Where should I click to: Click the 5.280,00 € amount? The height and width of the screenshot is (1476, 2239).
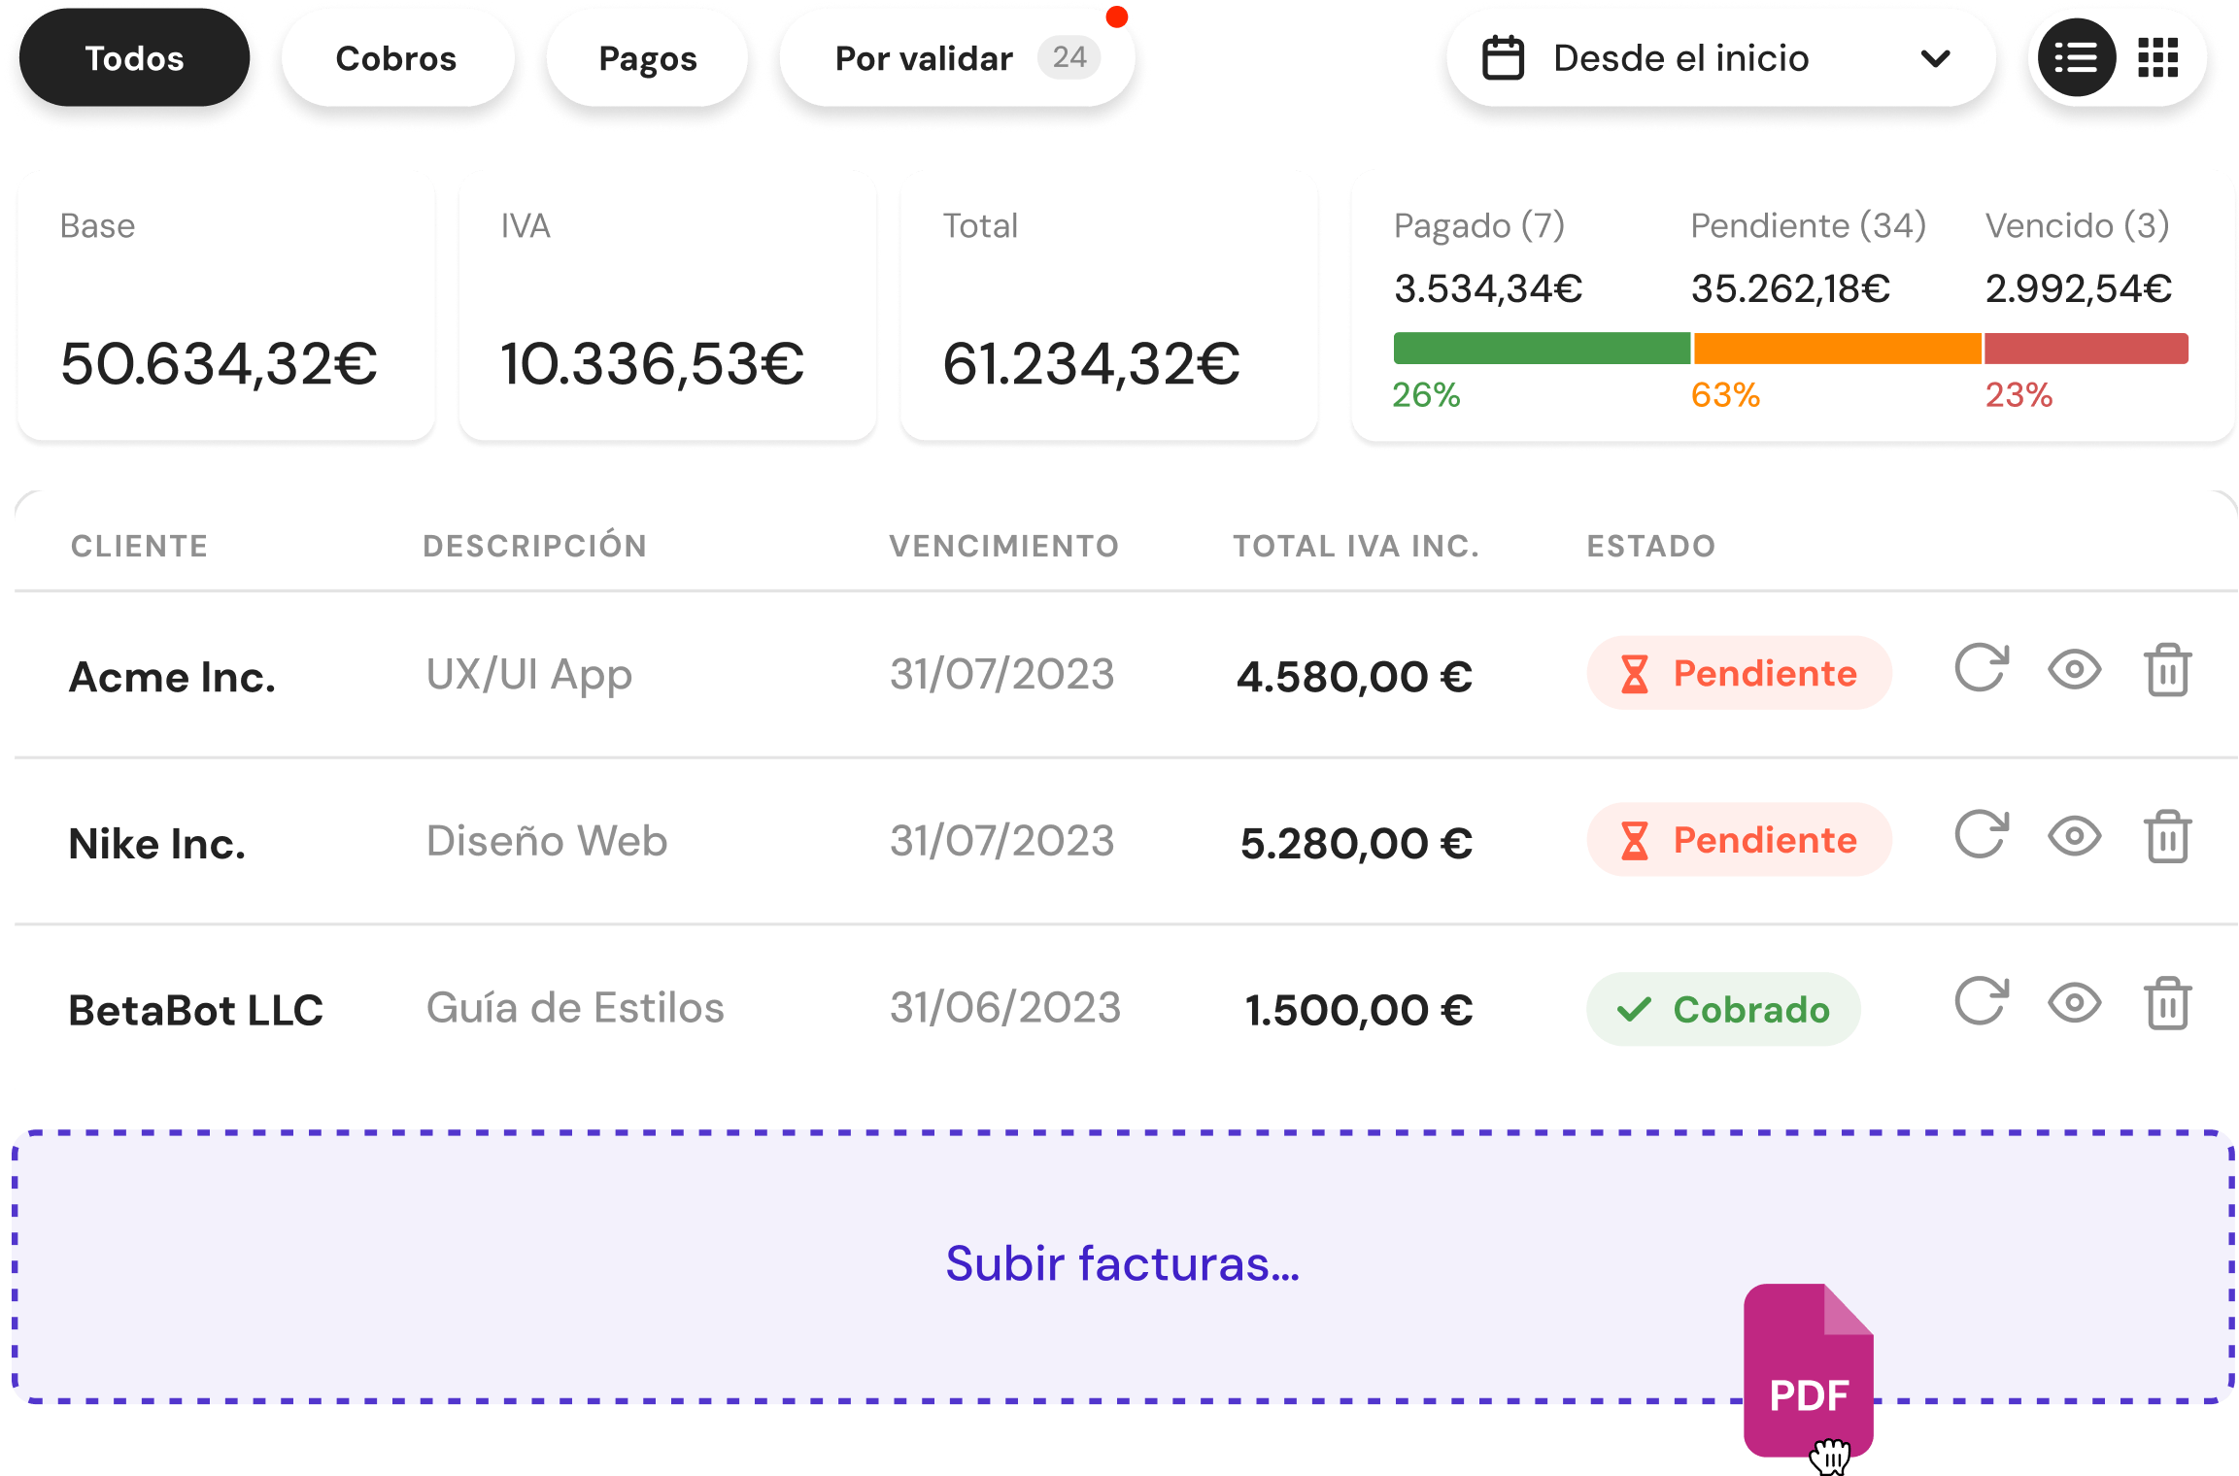(x=1356, y=844)
